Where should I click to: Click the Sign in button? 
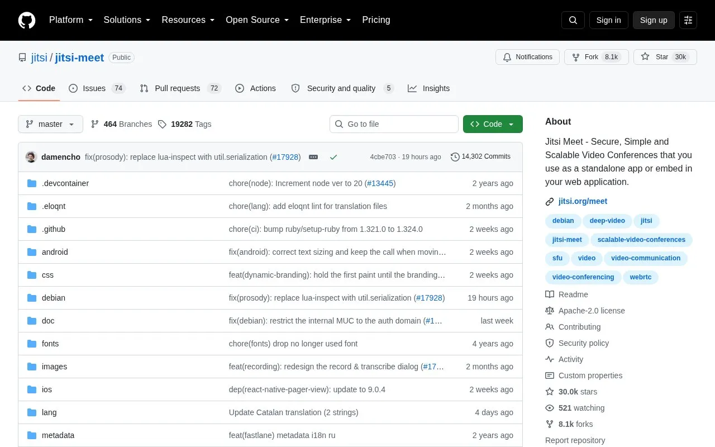point(608,20)
